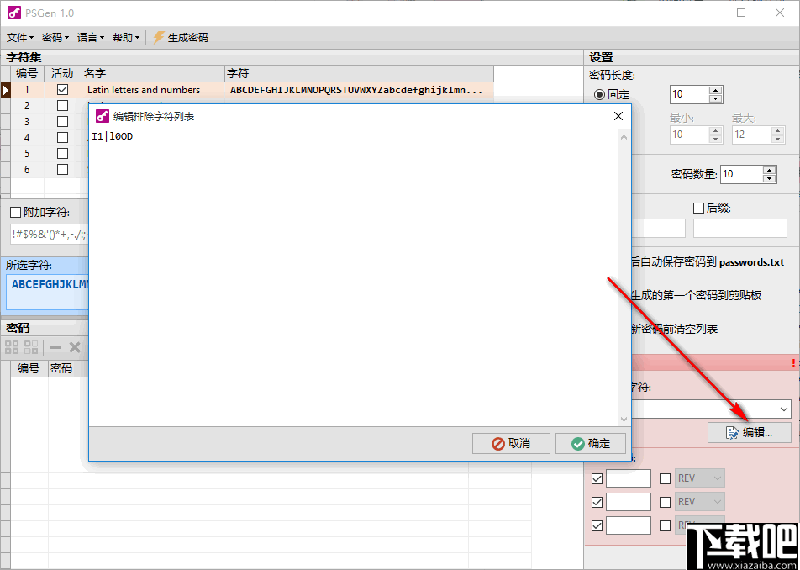
Task: Click the select-all grid icon in 密码 toolbar
Action: pos(12,347)
